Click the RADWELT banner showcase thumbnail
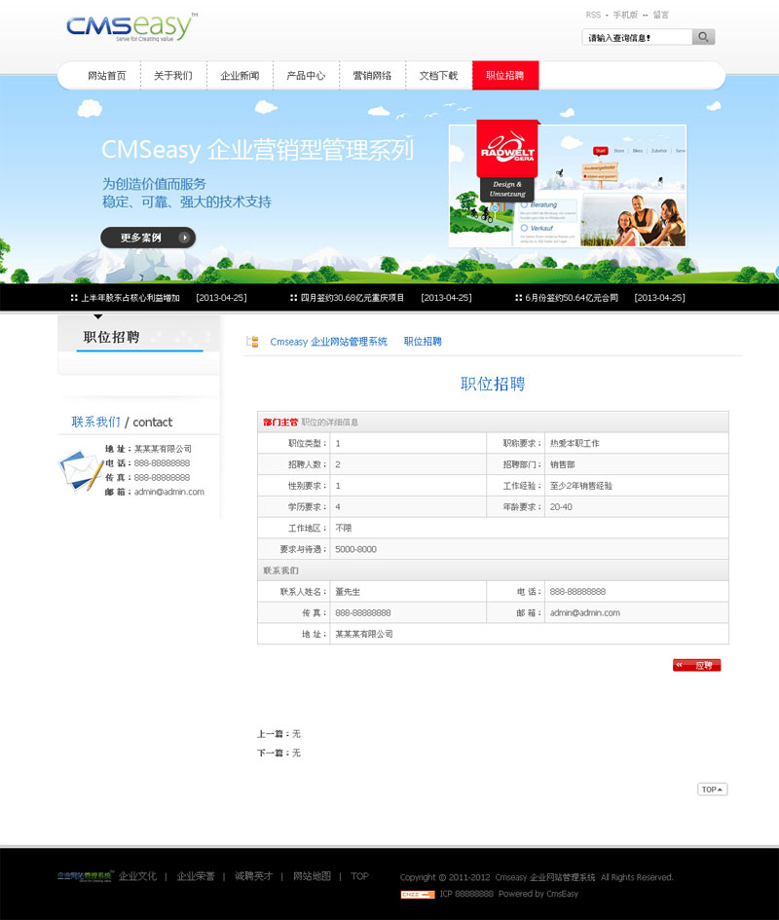 pyautogui.click(x=567, y=185)
